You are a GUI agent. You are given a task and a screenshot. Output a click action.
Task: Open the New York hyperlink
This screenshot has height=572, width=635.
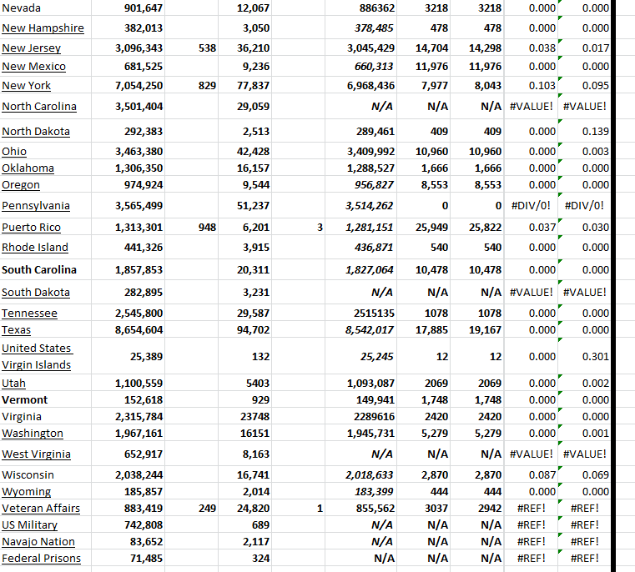pyautogui.click(x=27, y=86)
